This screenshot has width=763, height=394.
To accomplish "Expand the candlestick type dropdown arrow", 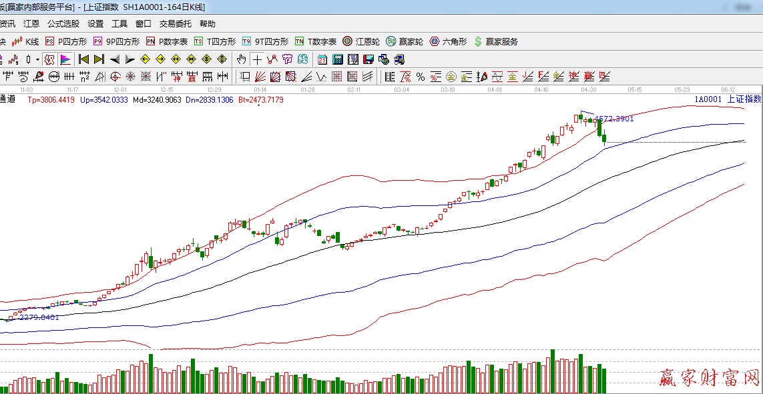I will pos(37,59).
